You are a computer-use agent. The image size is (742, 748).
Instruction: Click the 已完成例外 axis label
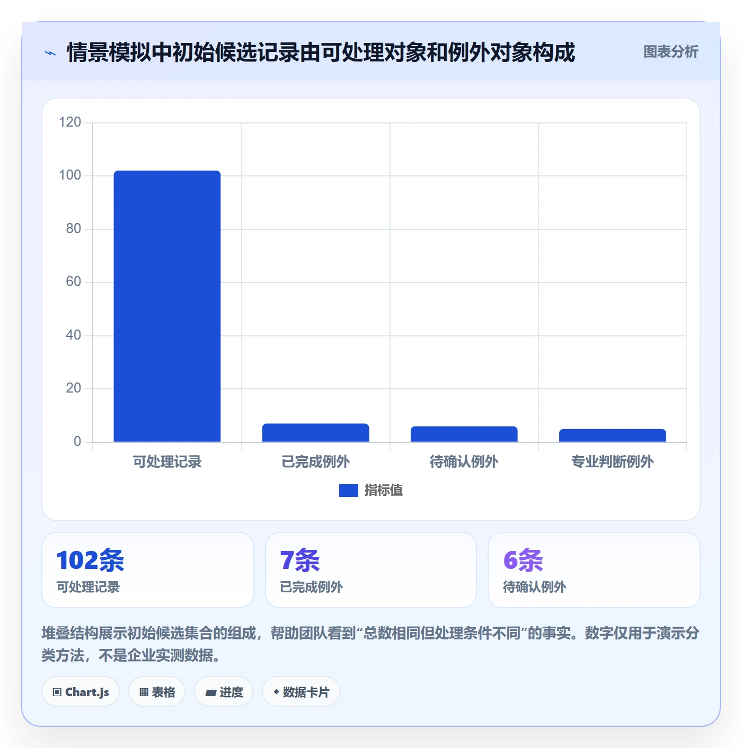pyautogui.click(x=315, y=462)
